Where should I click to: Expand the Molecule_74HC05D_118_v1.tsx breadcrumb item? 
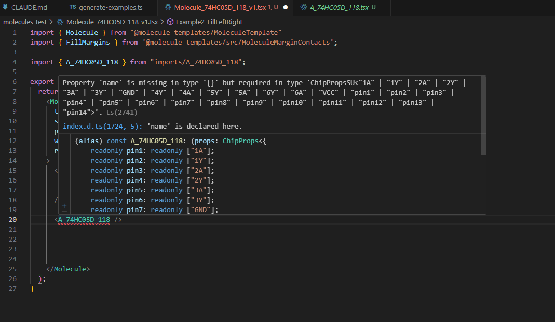[111, 22]
